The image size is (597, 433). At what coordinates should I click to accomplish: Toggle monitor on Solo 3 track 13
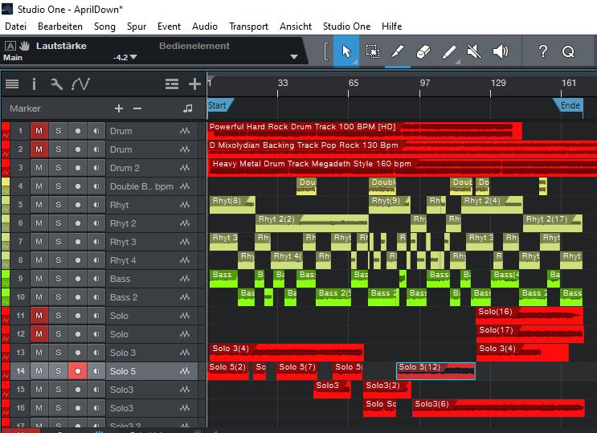pos(96,353)
